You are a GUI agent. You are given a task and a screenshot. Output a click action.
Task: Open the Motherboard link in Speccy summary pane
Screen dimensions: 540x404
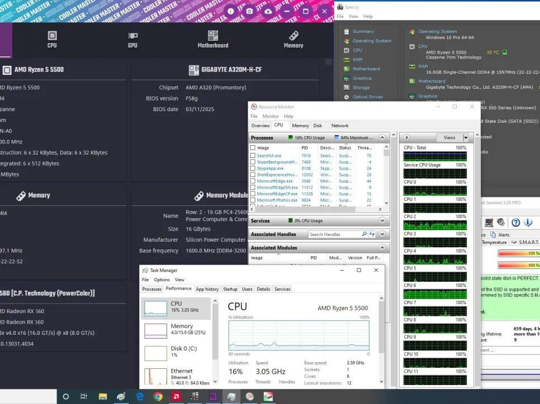click(432, 81)
